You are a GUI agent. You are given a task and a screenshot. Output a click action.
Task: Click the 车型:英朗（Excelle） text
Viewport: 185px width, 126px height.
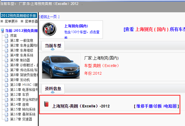click(102, 66)
